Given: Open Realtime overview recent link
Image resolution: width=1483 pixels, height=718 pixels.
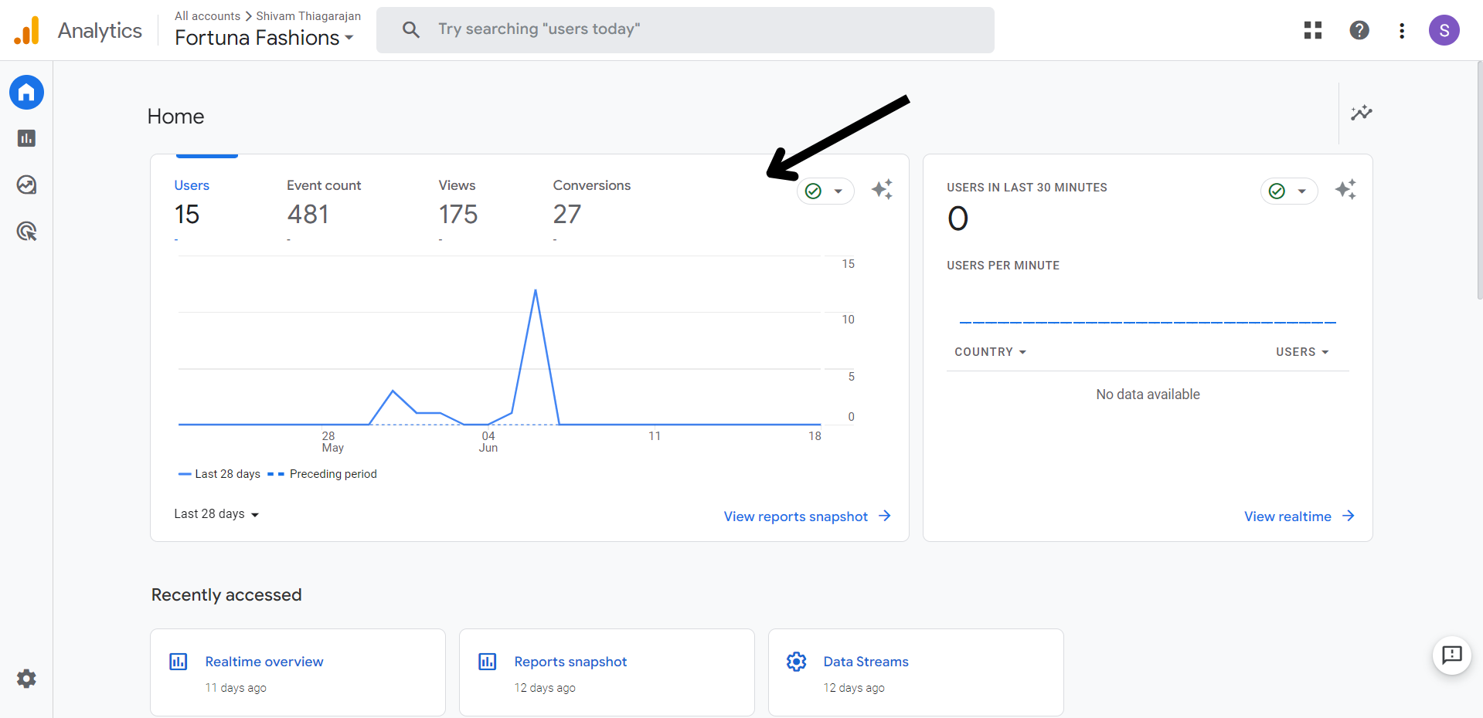Looking at the screenshot, I should (x=264, y=662).
